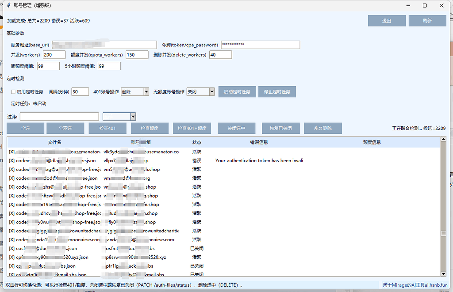The height and width of the screenshot is (292, 453).
Task: Select the row with moonairse.com file
Action: tap(223, 240)
